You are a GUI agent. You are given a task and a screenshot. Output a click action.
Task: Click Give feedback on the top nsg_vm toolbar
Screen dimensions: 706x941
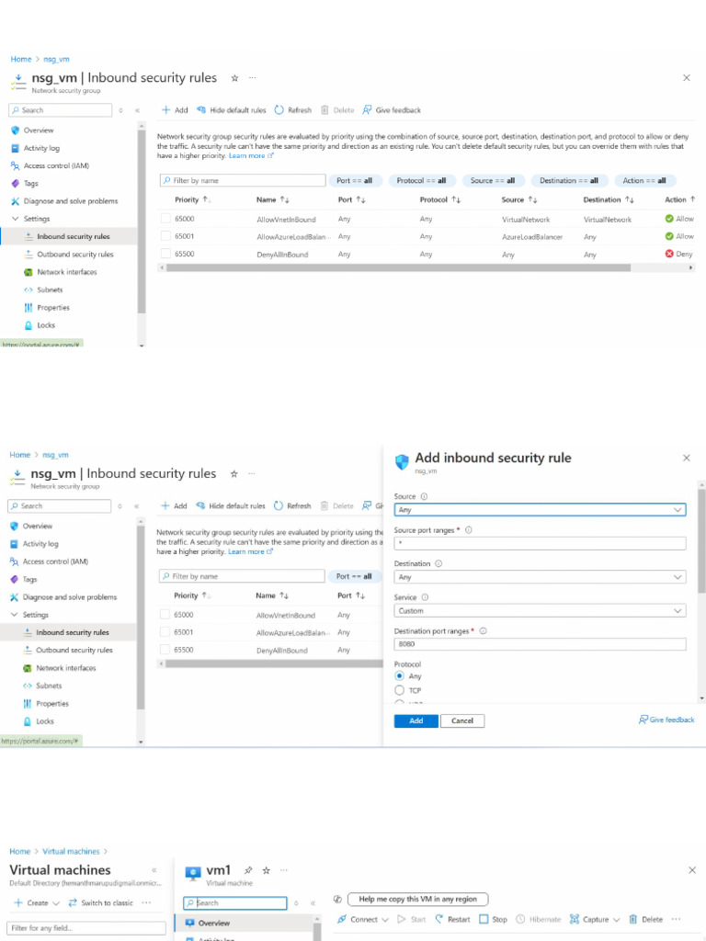pos(392,110)
